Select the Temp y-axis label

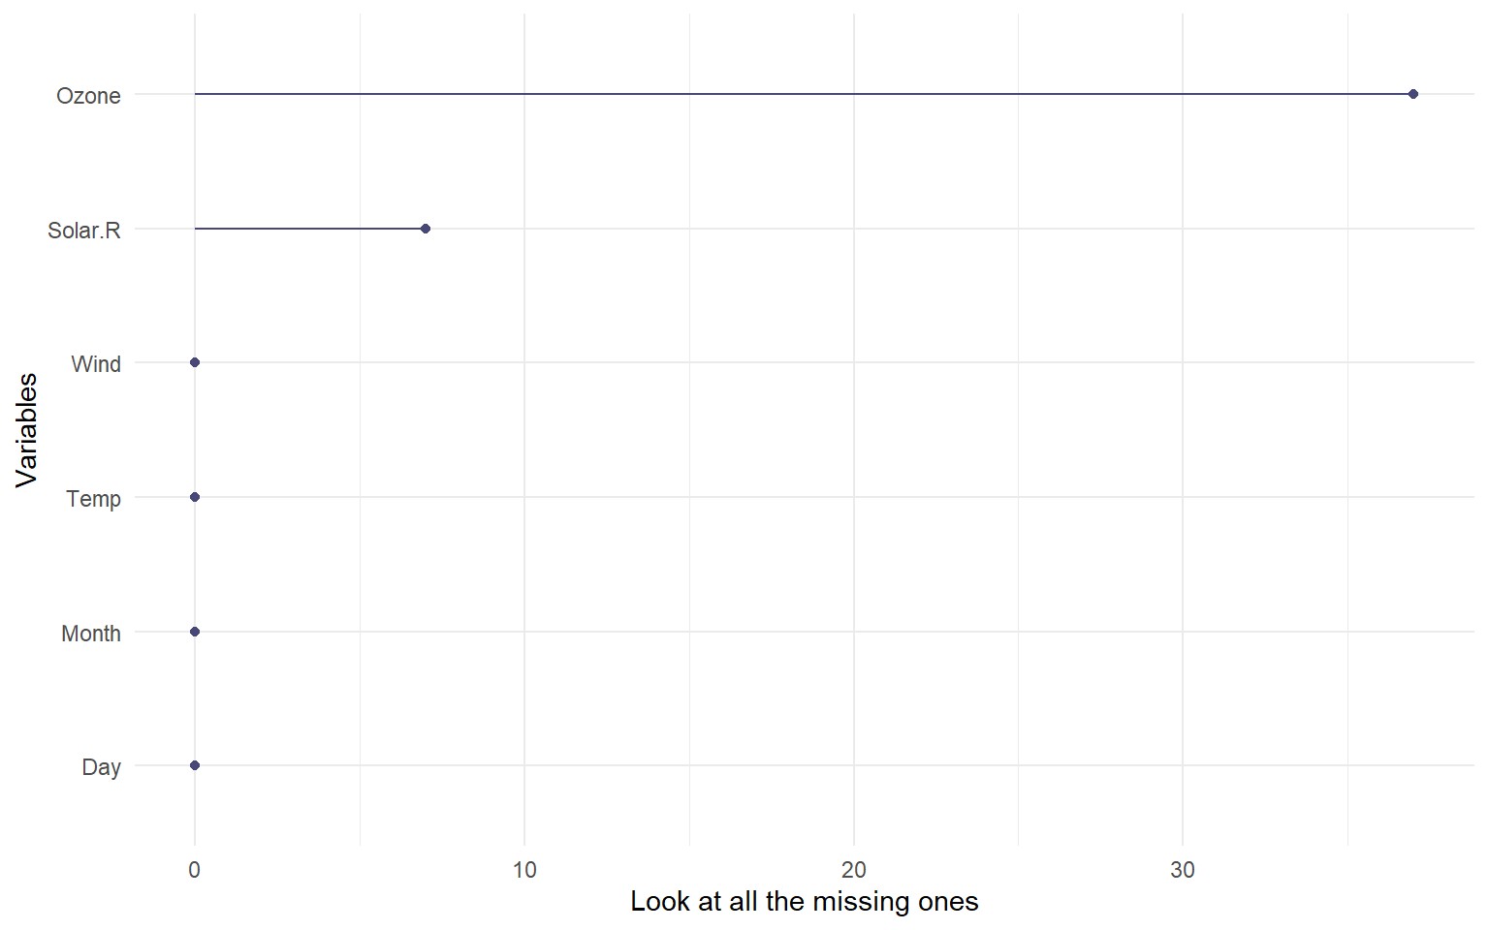pos(93,499)
